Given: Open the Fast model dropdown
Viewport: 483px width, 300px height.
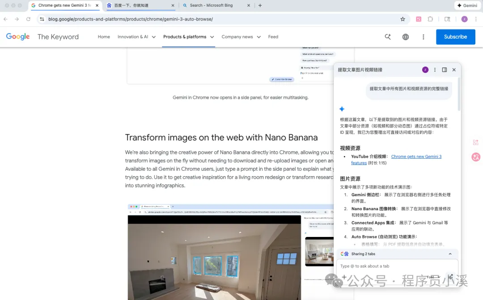Looking at the screenshot, I should [x=433, y=277].
